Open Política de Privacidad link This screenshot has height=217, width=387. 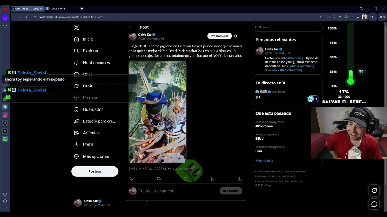[295, 172]
